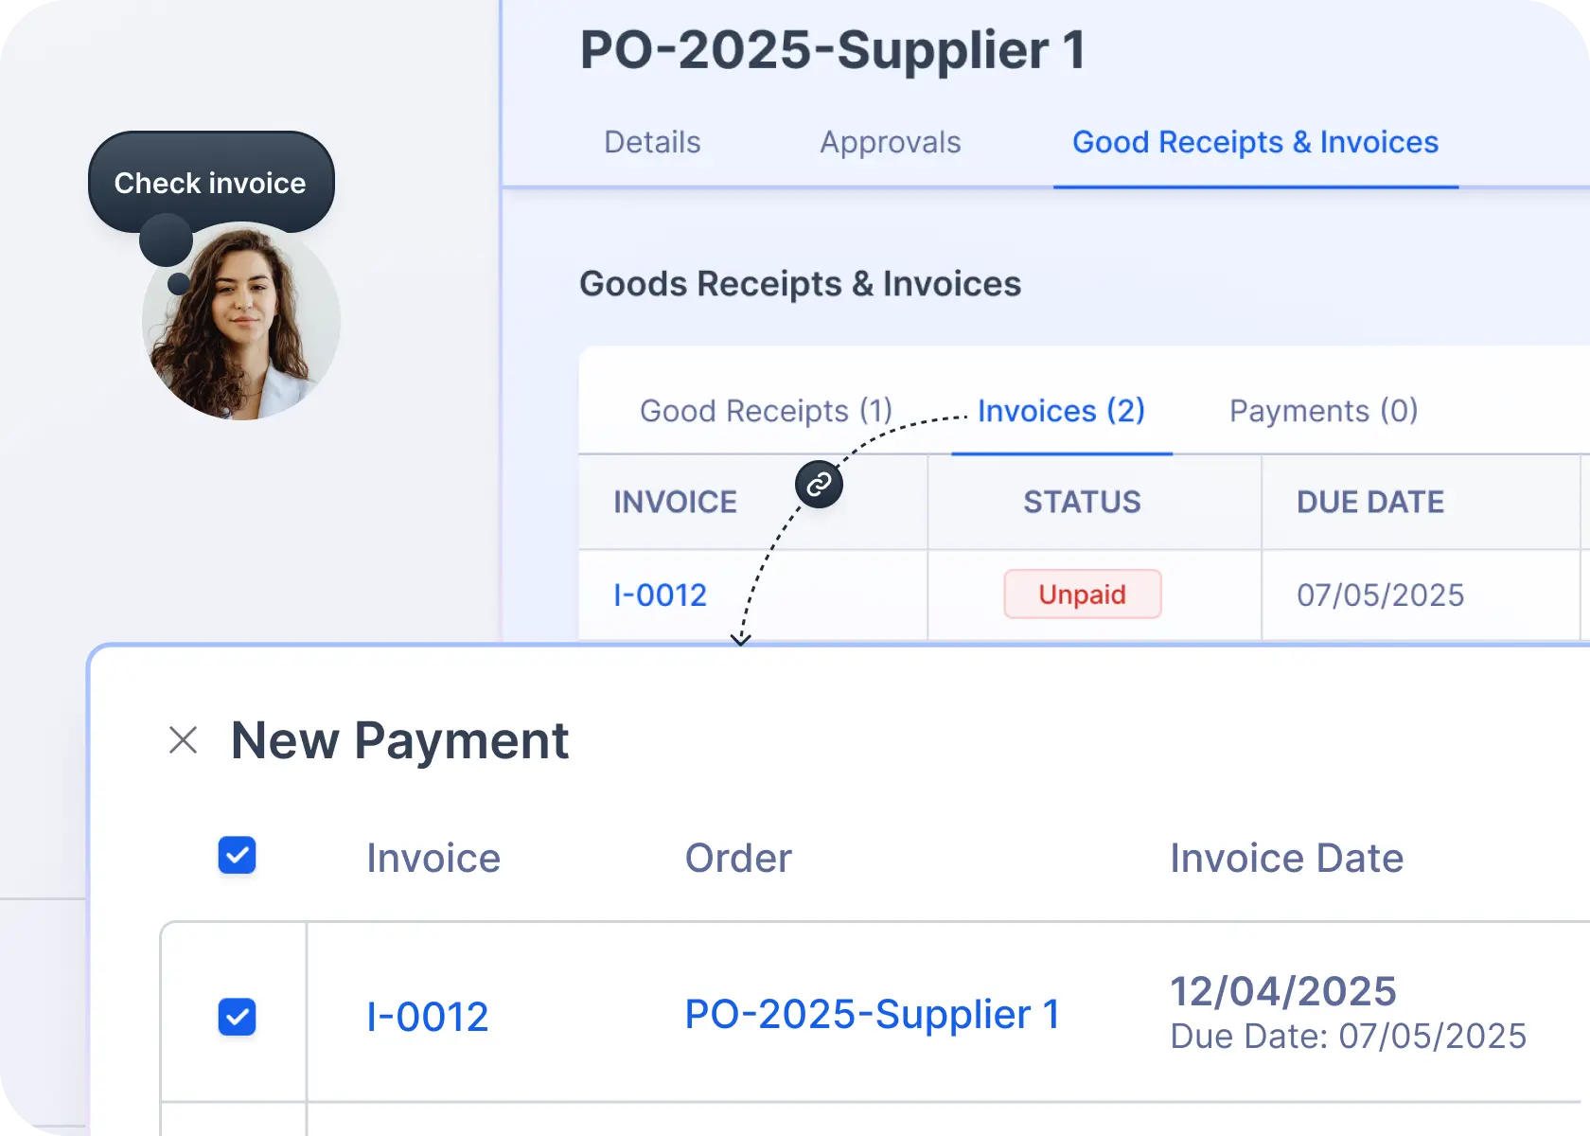1590x1136 pixels.
Task: Click the PO-2025-Supplier 1 page title
Action: coord(833,50)
